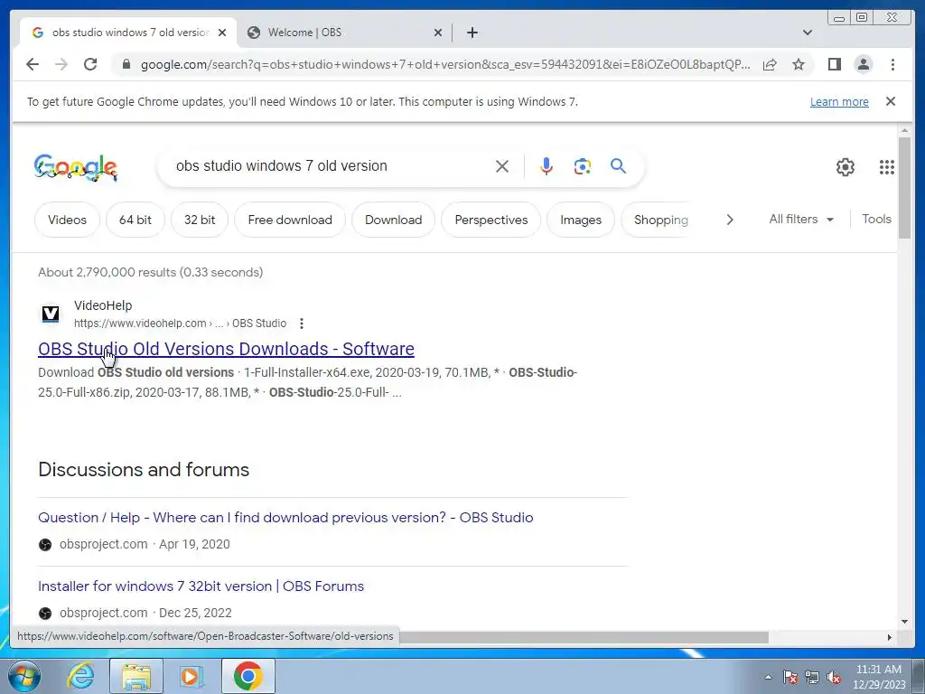Expand the All filters dropdown
925x694 pixels.
(x=801, y=219)
